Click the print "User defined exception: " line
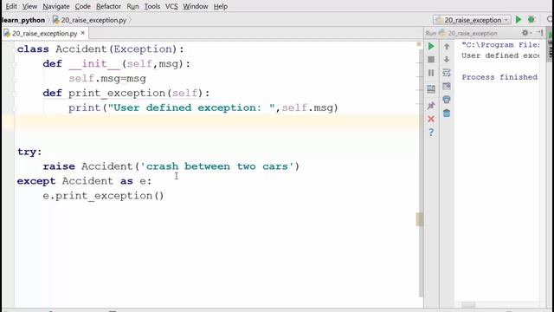This screenshot has width=554, height=312. [203, 107]
